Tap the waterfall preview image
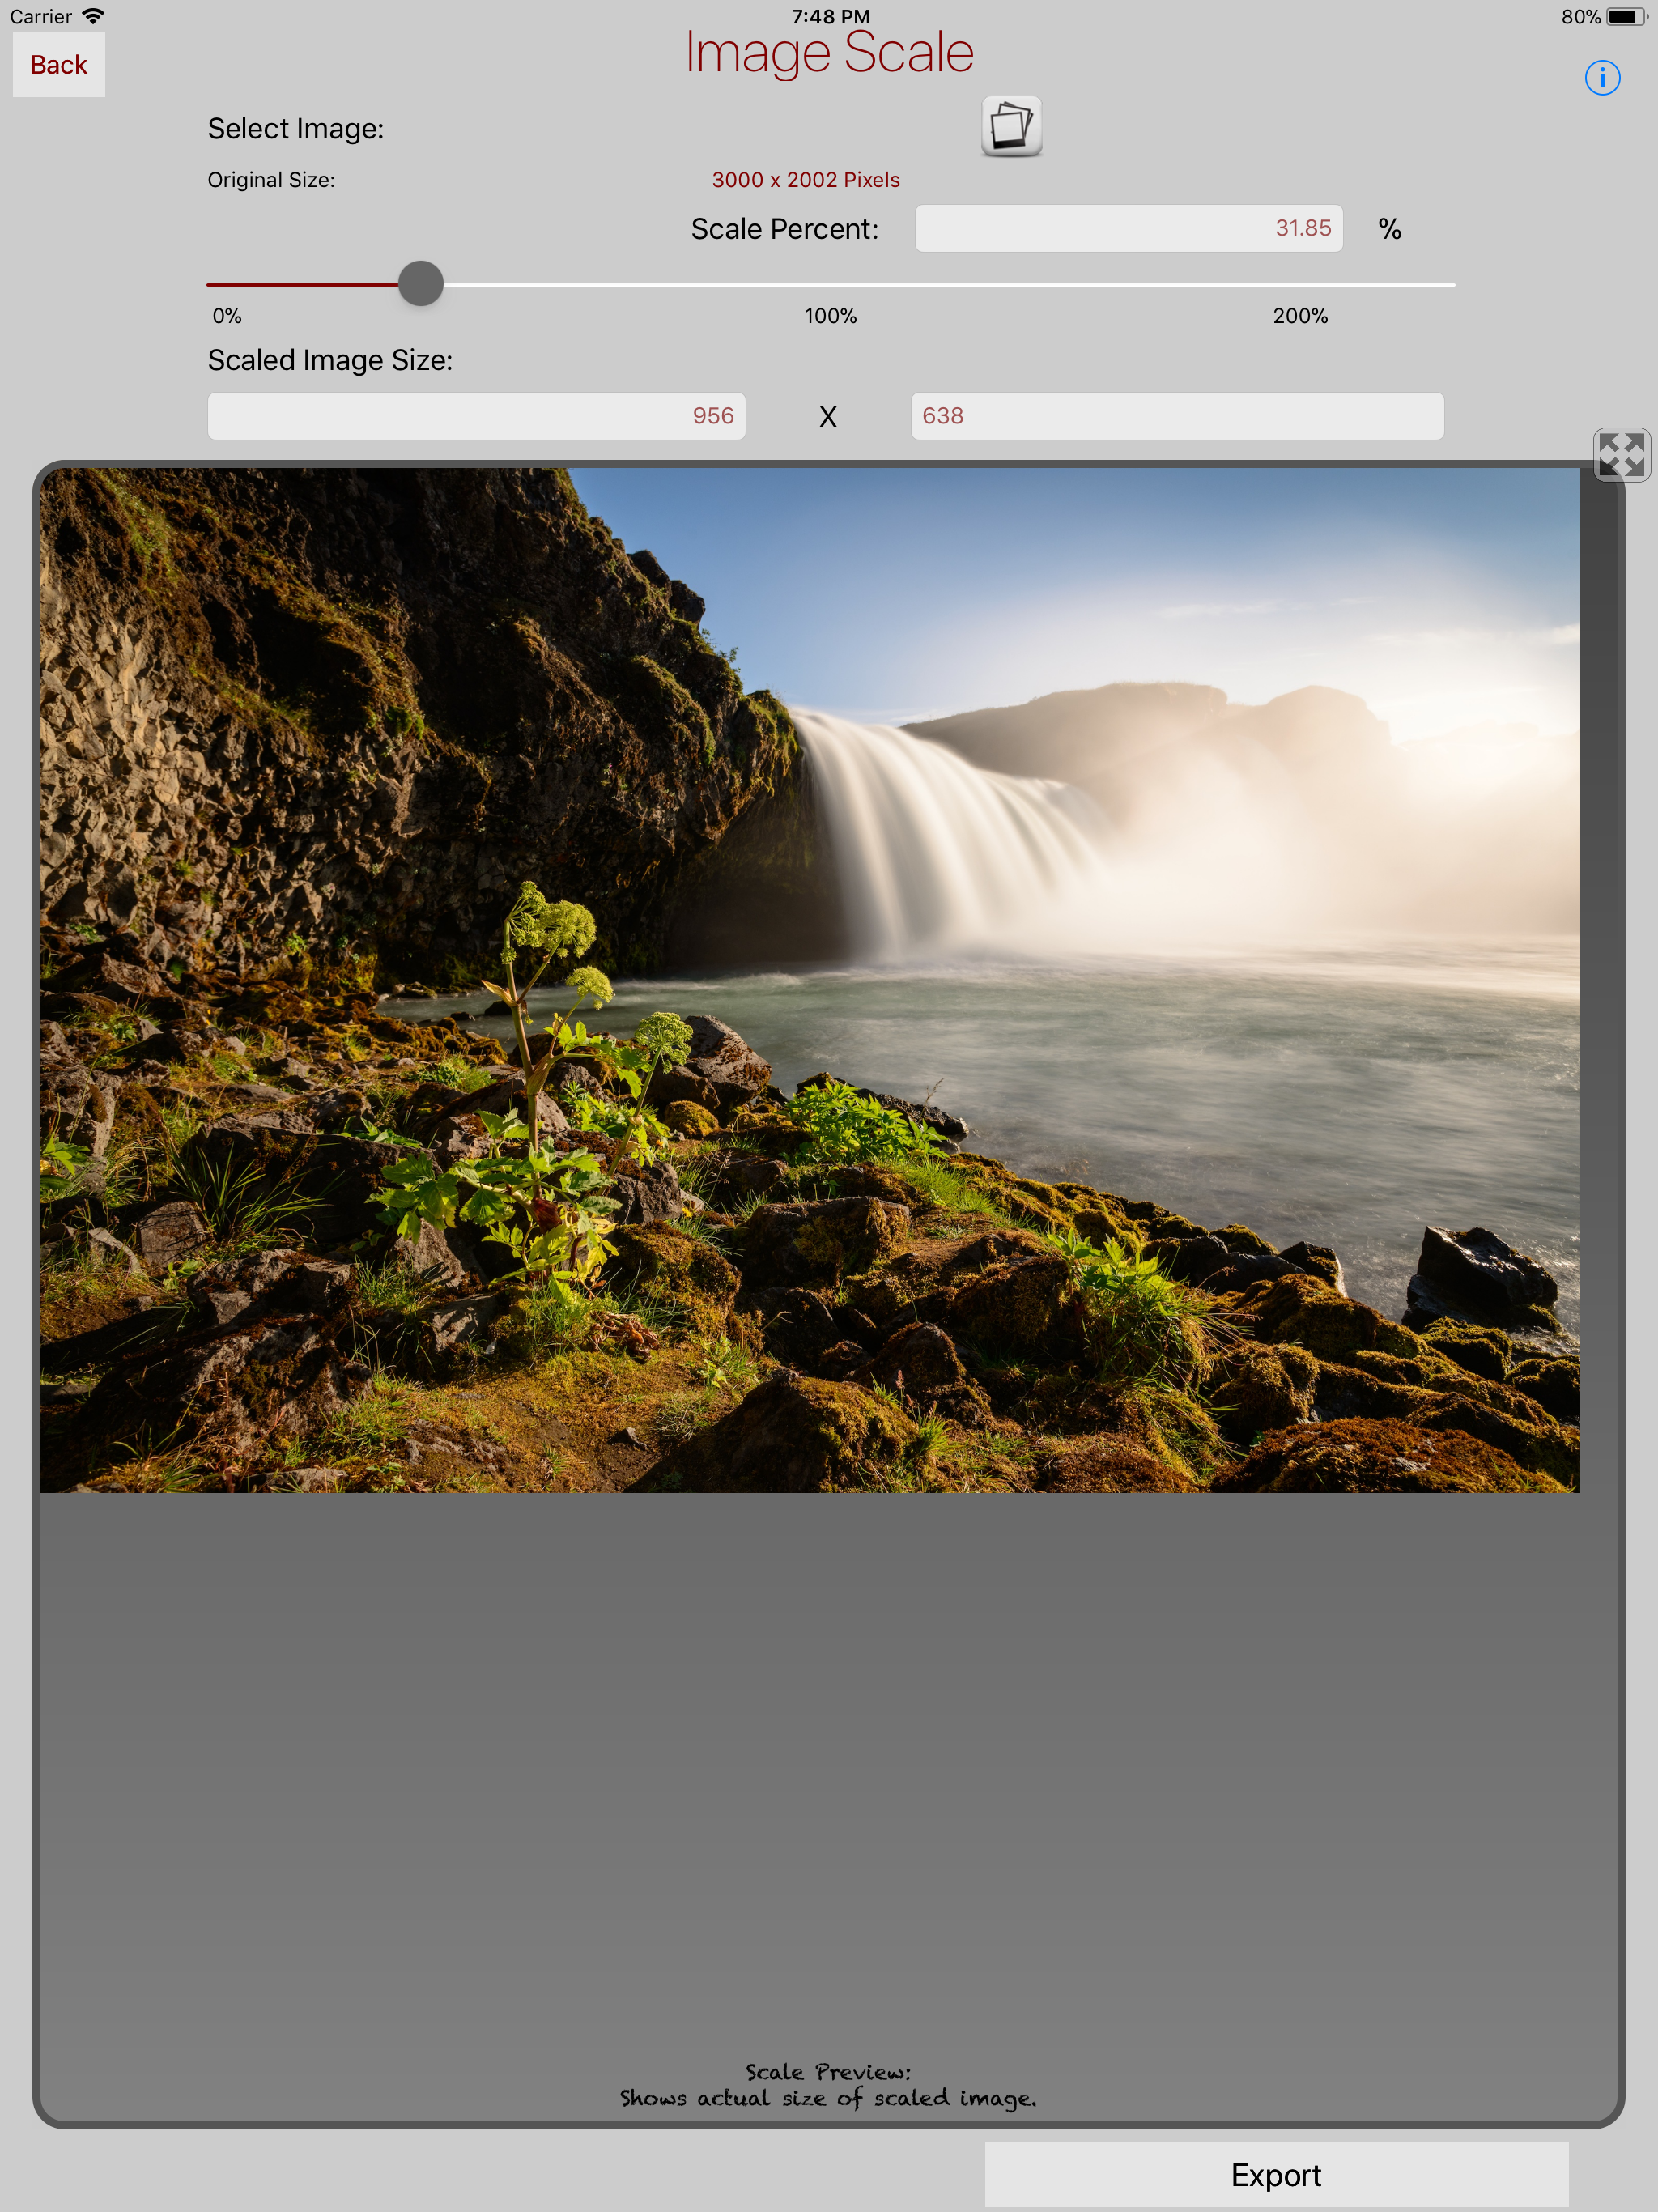 [x=810, y=980]
